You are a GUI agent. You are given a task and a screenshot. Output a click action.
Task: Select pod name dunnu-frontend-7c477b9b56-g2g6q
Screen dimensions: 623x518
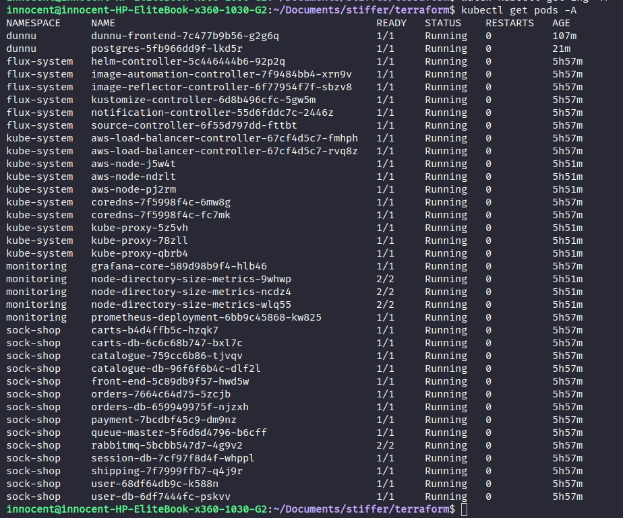pos(185,36)
